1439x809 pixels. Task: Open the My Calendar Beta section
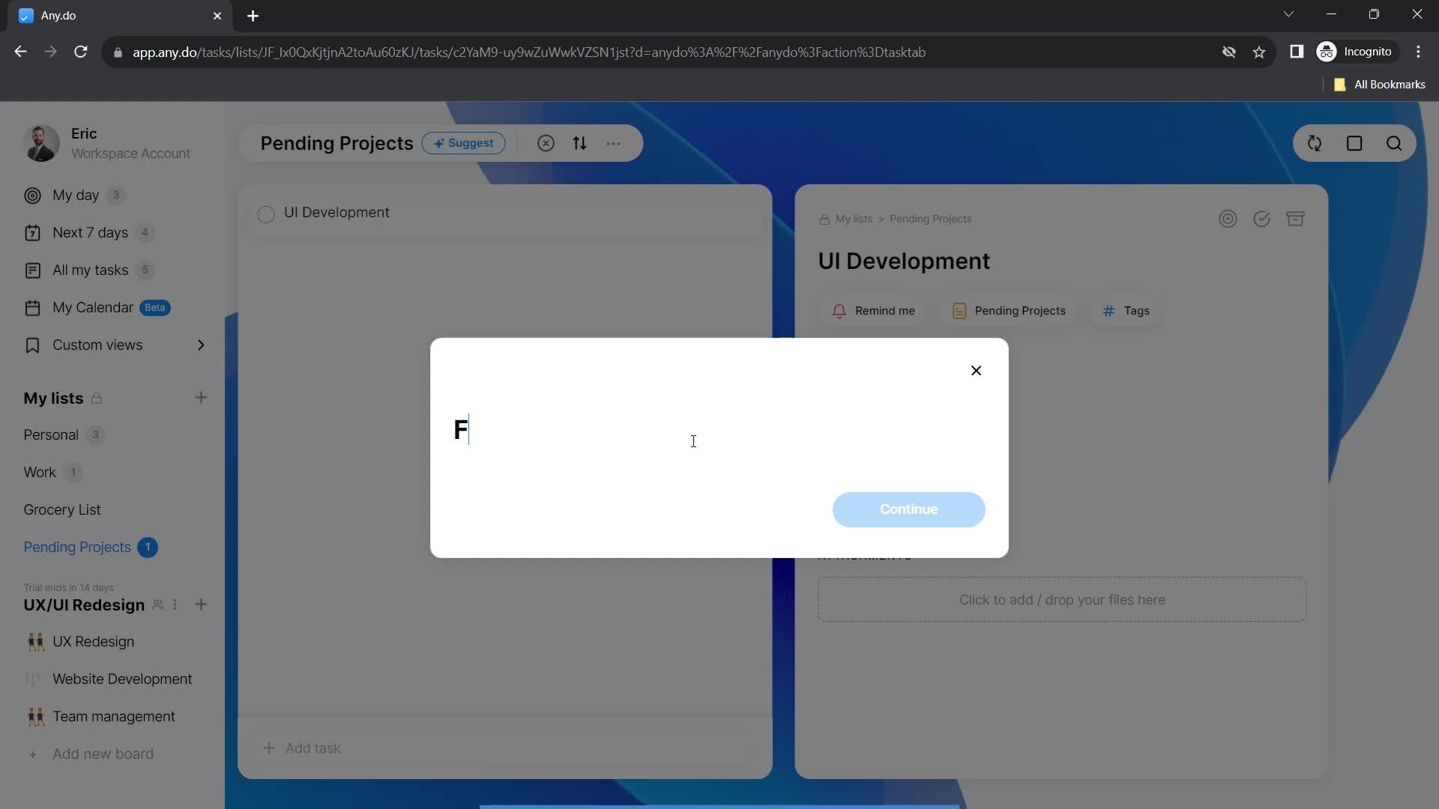(93, 307)
